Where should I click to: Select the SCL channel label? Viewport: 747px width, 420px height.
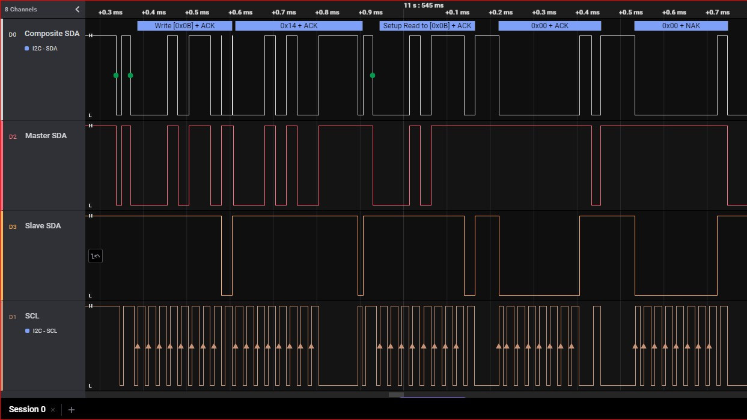(x=32, y=316)
